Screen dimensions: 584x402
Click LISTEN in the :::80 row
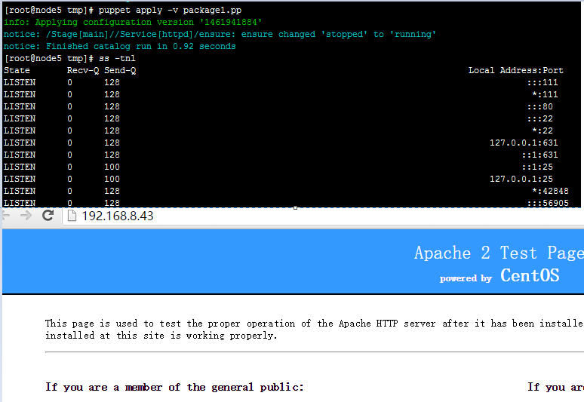20,106
